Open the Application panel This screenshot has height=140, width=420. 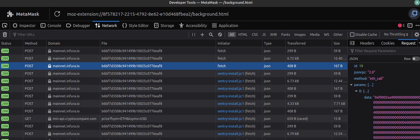click(x=225, y=25)
